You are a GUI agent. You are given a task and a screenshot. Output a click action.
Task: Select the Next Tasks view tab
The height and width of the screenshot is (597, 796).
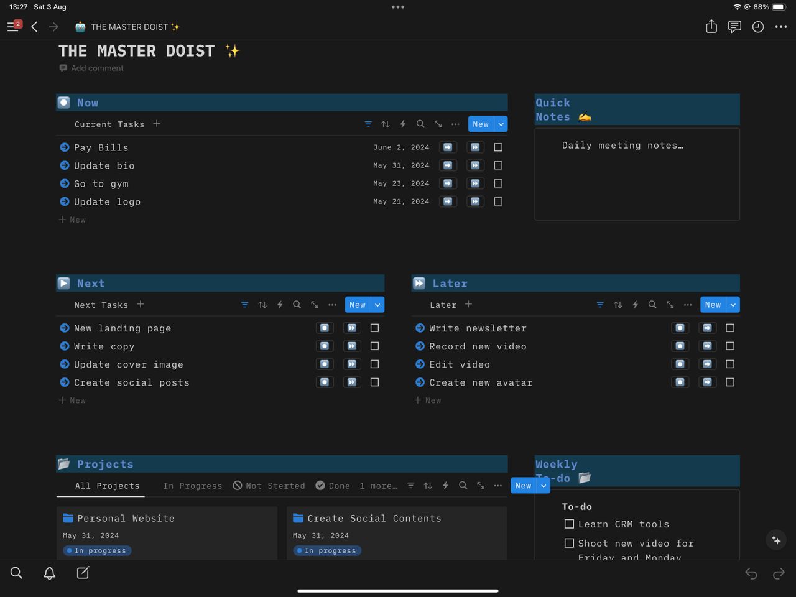pyautogui.click(x=101, y=305)
